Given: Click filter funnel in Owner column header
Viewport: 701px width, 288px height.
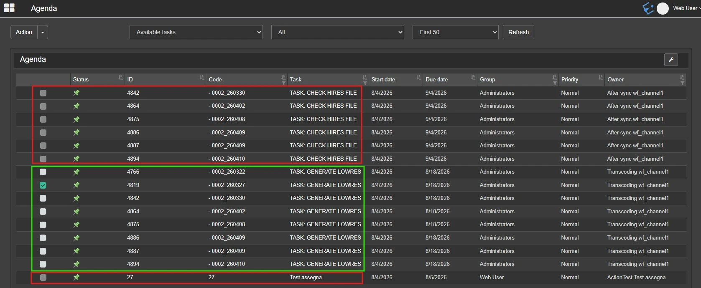Looking at the screenshot, I should [682, 83].
